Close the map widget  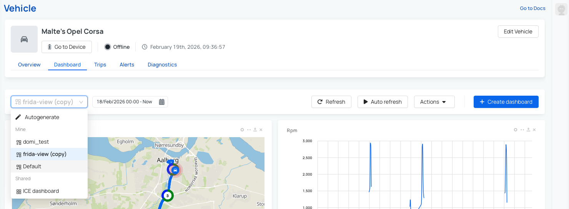click(261, 130)
